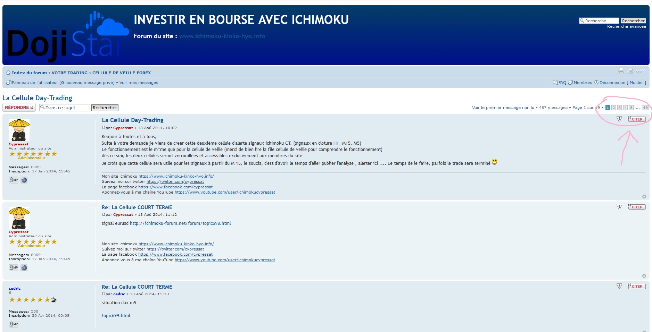Open the topic699.html link
652x332 pixels.
(116, 316)
